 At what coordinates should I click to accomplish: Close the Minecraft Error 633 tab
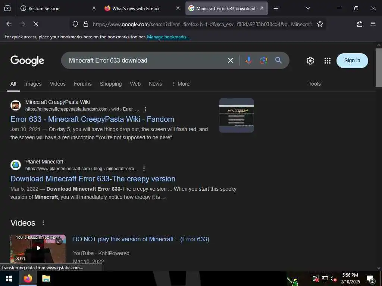(x=262, y=8)
